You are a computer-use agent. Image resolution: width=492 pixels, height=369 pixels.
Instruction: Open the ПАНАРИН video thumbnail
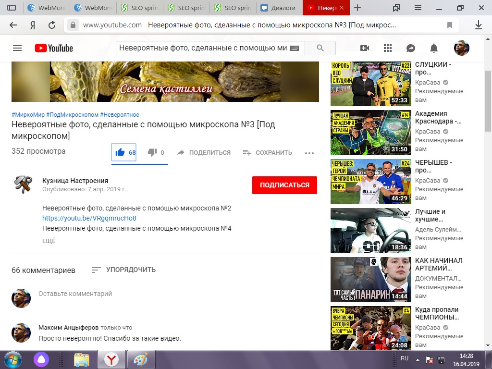tap(371, 279)
